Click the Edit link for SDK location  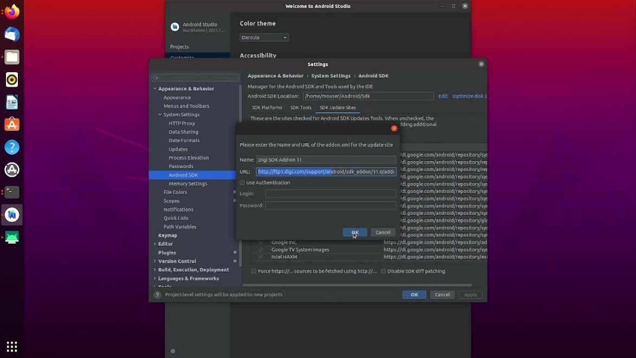click(x=443, y=96)
